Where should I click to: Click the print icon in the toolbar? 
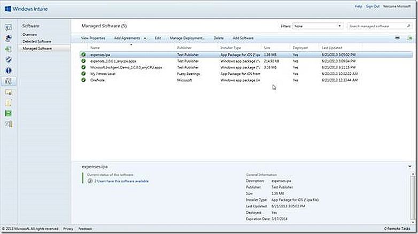tap(397, 38)
